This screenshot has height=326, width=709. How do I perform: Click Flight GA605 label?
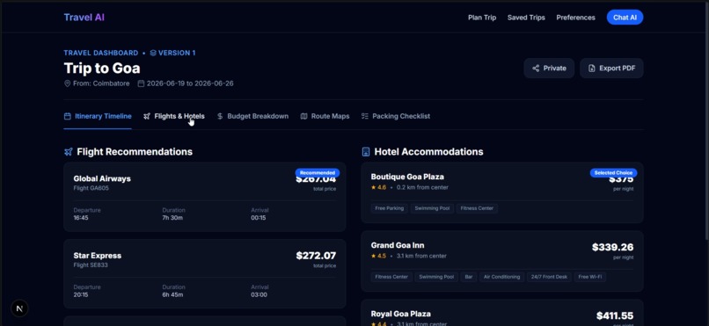pyautogui.click(x=91, y=188)
